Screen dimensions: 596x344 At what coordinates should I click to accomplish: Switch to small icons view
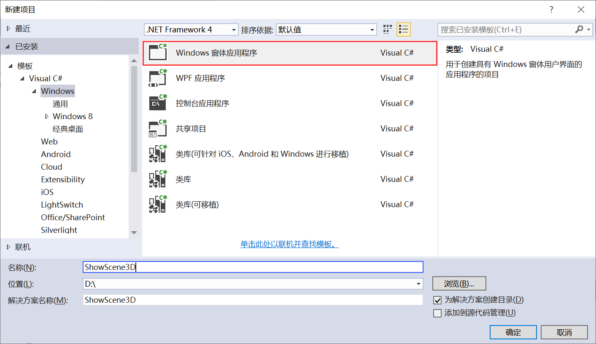point(387,29)
